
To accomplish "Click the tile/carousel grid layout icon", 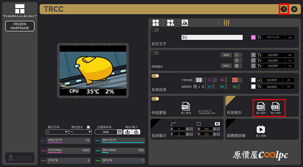I will 199,80.
